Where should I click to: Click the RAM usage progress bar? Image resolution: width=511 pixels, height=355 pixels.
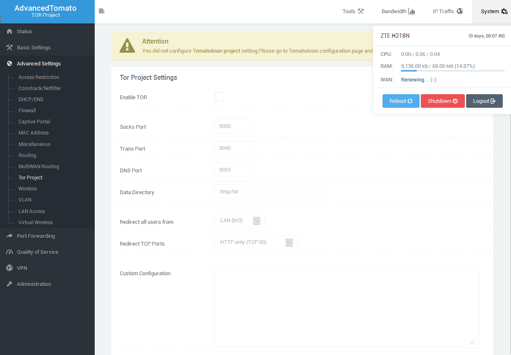(x=453, y=71)
